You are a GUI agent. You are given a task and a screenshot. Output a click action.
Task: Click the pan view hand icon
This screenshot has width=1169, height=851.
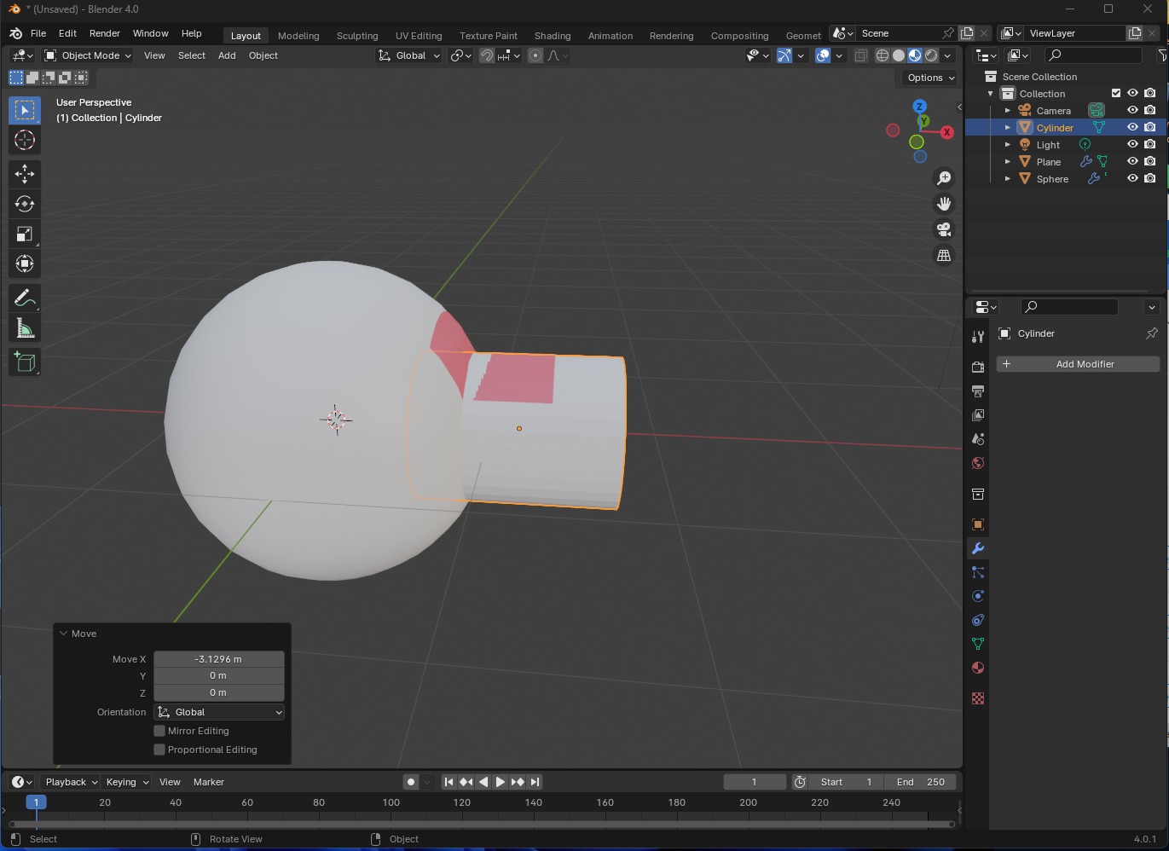point(944,204)
